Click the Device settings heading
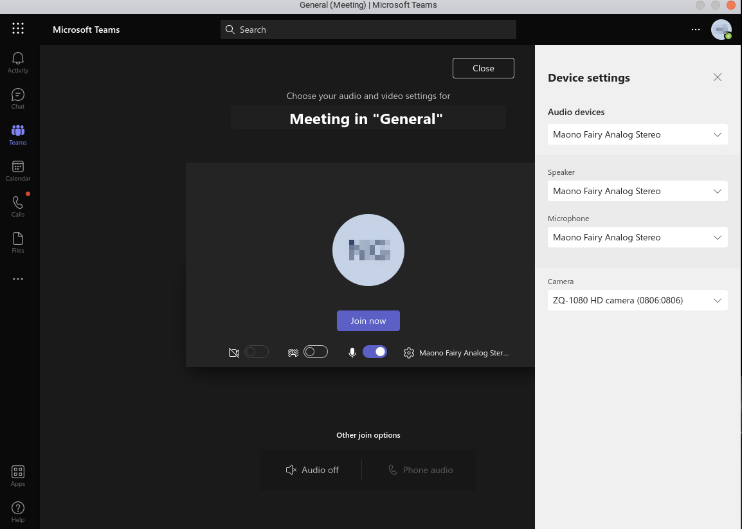Screen dimensions: 742x529 click(589, 78)
